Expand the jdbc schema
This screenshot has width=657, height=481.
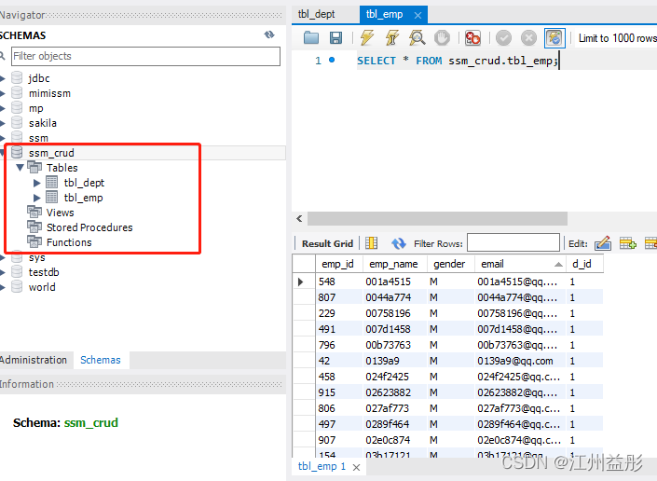(x=3, y=78)
